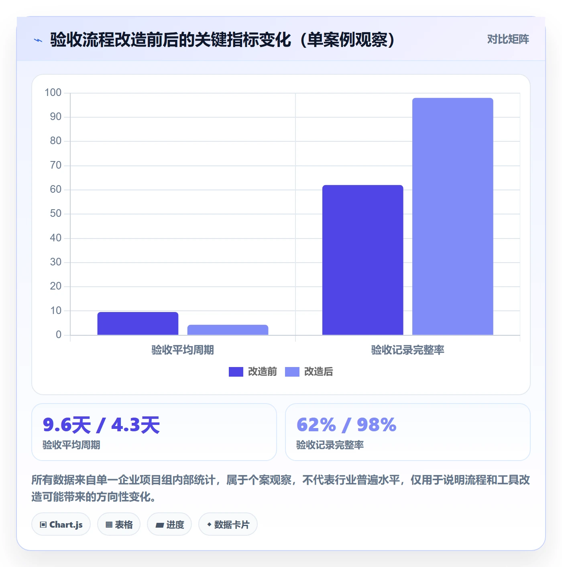Click the 改造前 bar for 验收平均周期
Viewport: 562px width, 567px height.
coord(138,324)
